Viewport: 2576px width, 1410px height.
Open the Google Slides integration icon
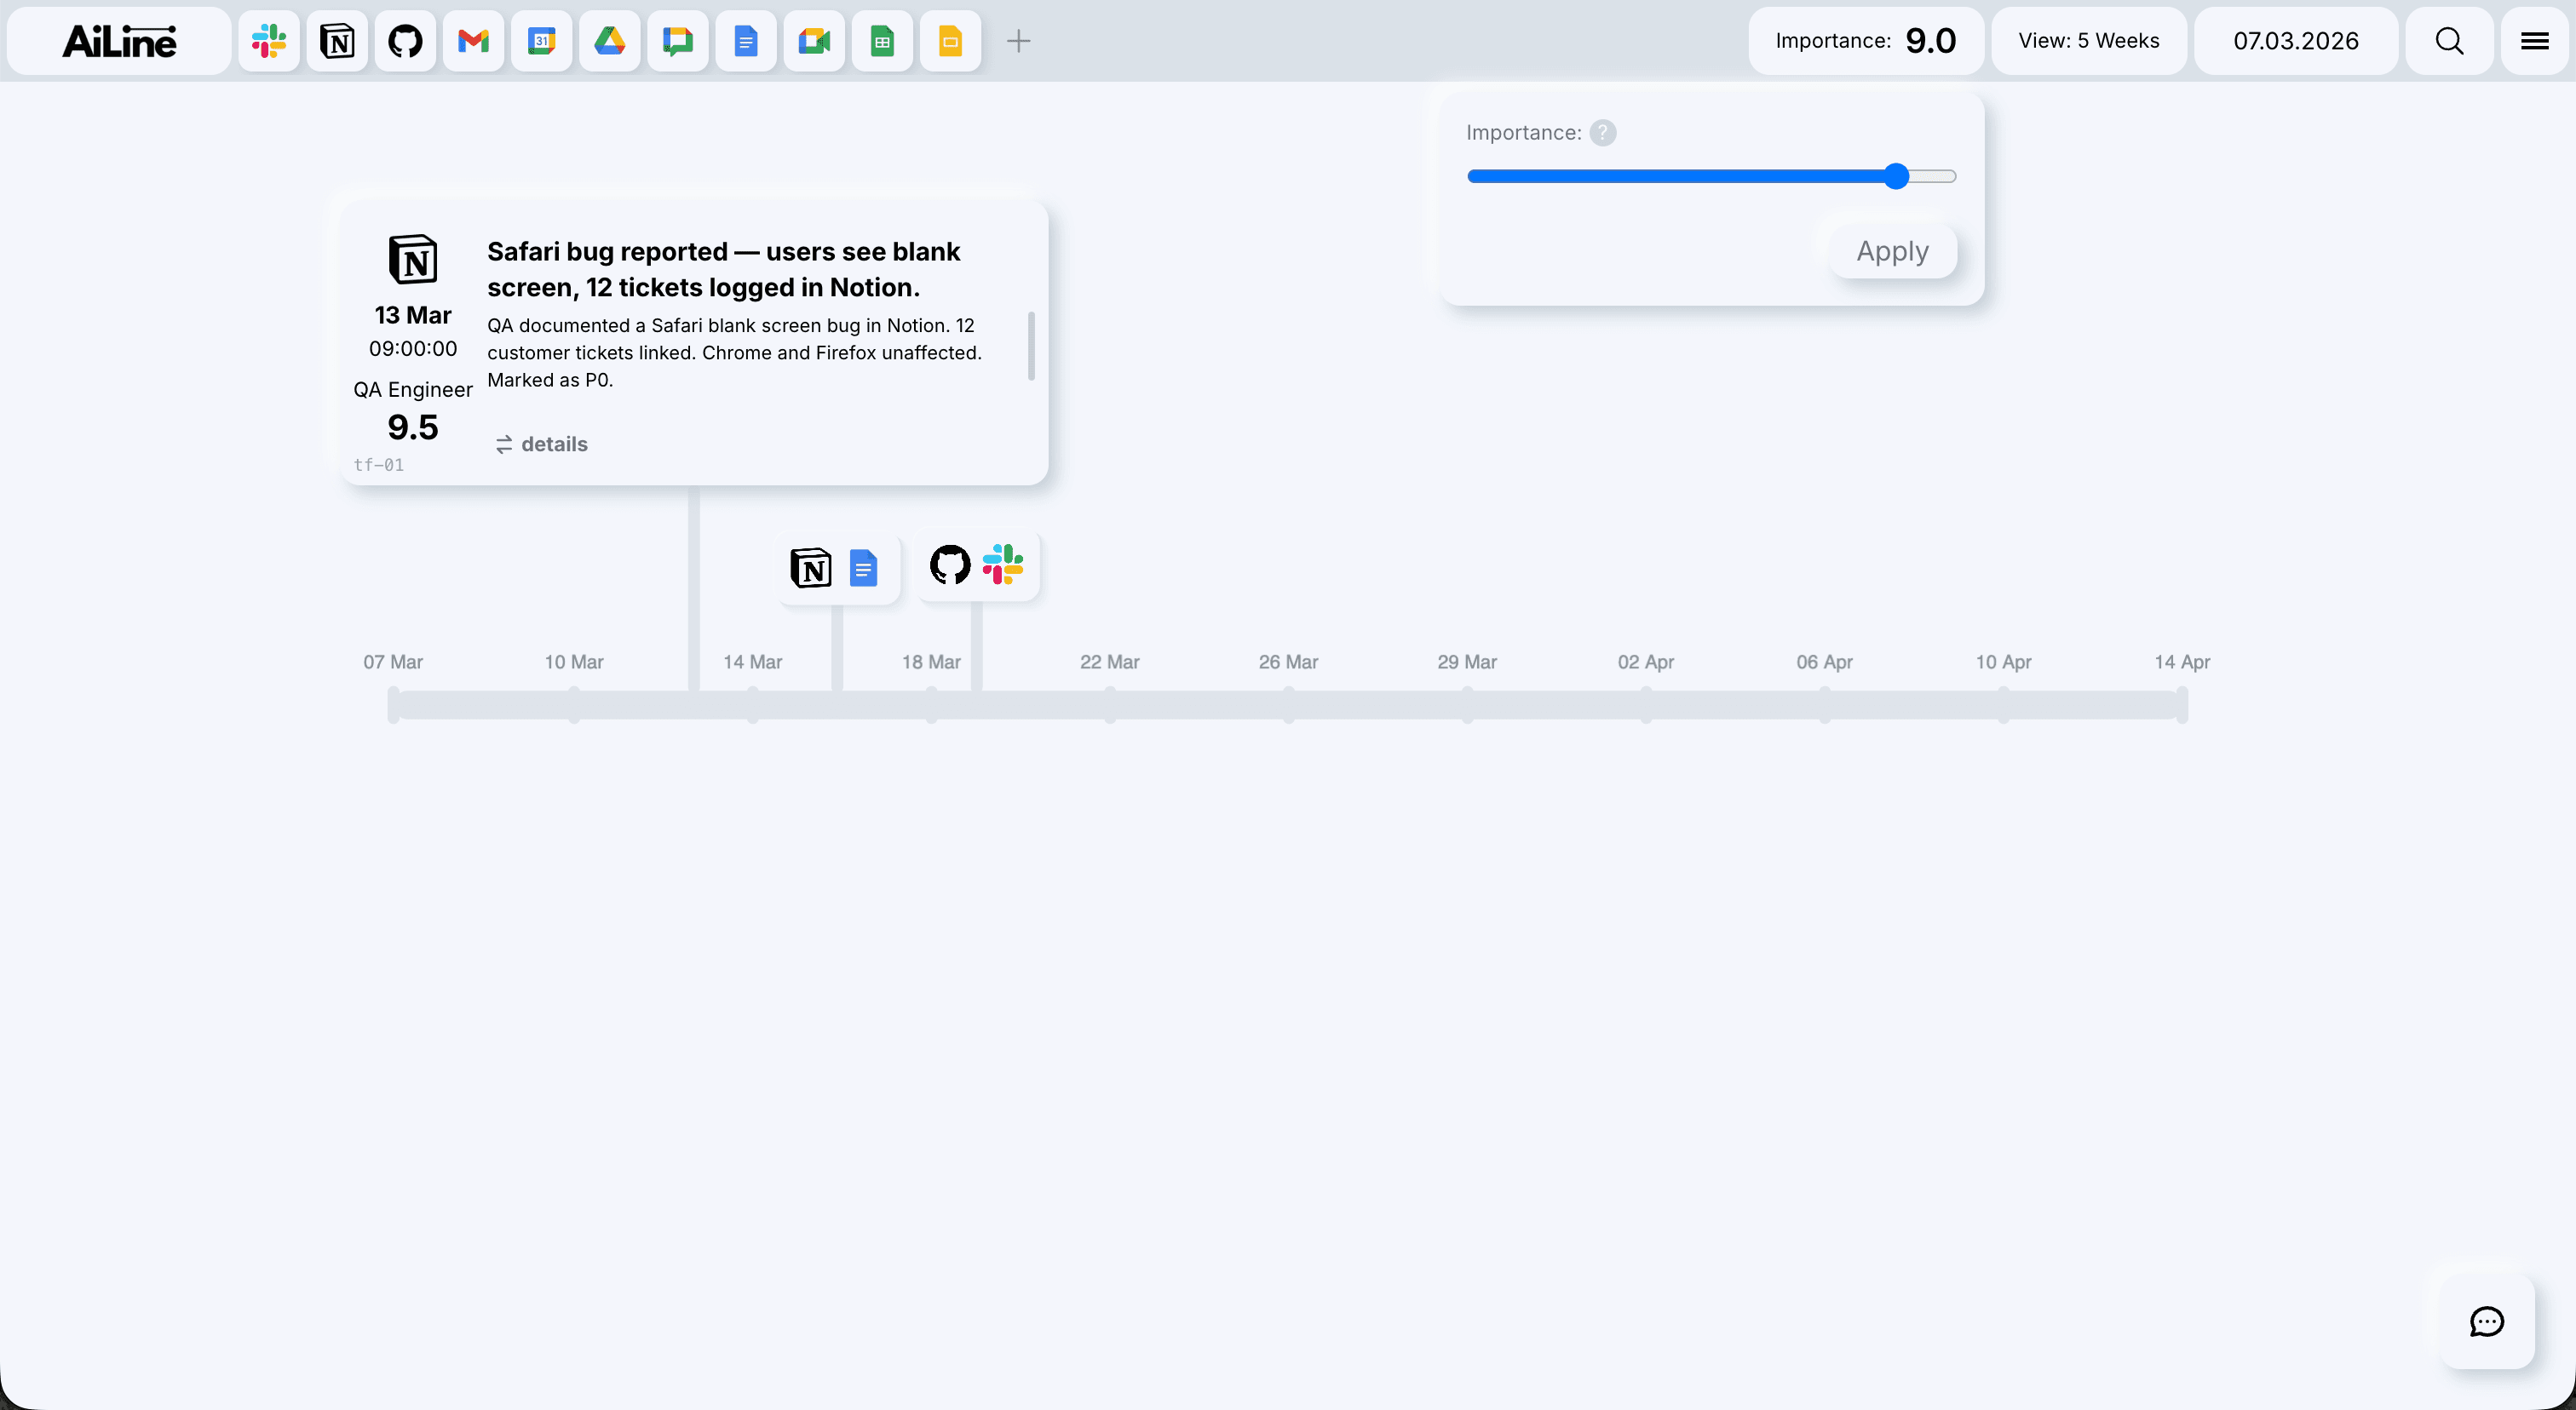(950, 41)
